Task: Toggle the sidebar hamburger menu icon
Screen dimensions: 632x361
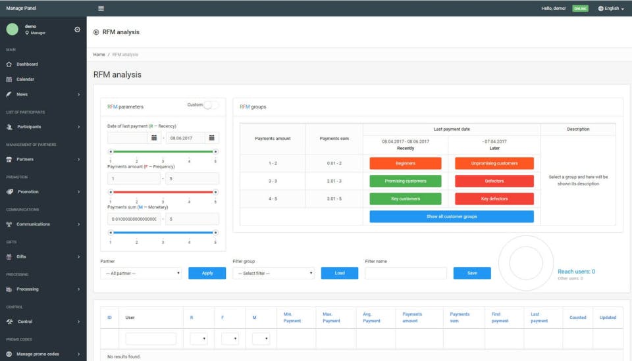Action: click(x=101, y=8)
